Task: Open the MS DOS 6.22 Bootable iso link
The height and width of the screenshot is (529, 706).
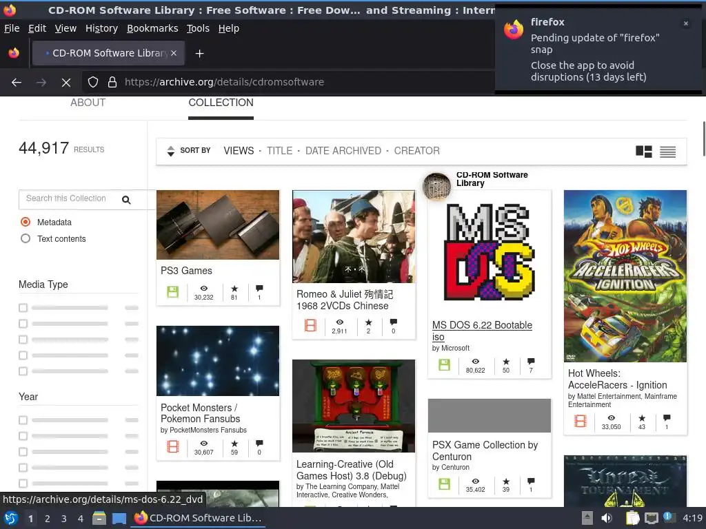Action: point(482,331)
